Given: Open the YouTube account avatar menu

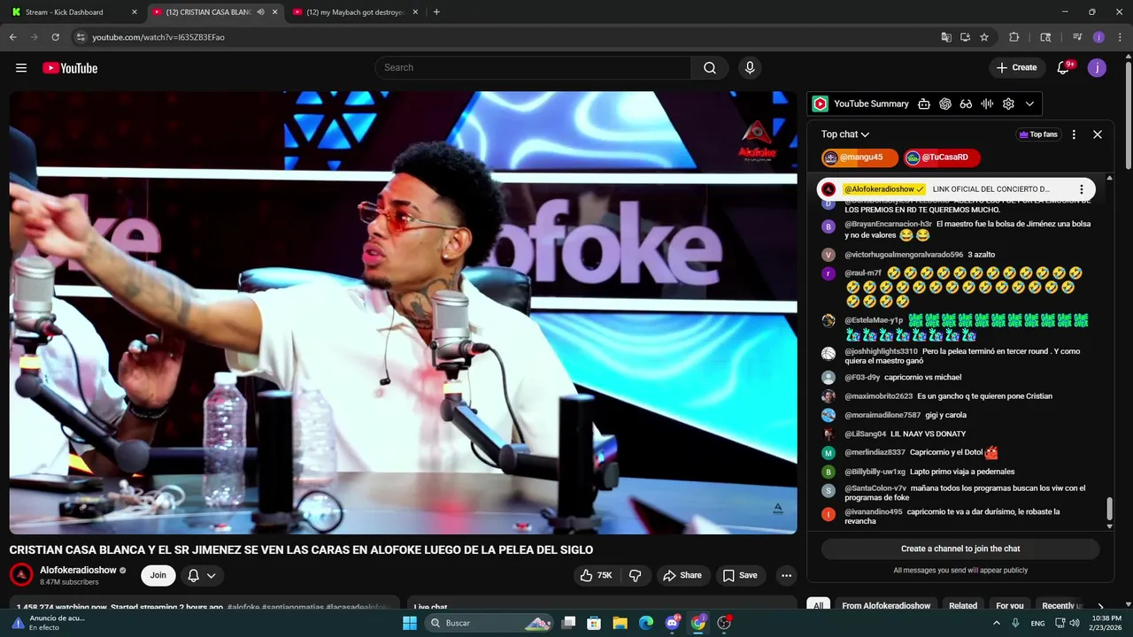Looking at the screenshot, I should click(x=1097, y=67).
